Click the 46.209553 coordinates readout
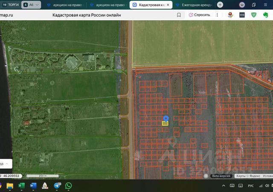 [x=12, y=176]
